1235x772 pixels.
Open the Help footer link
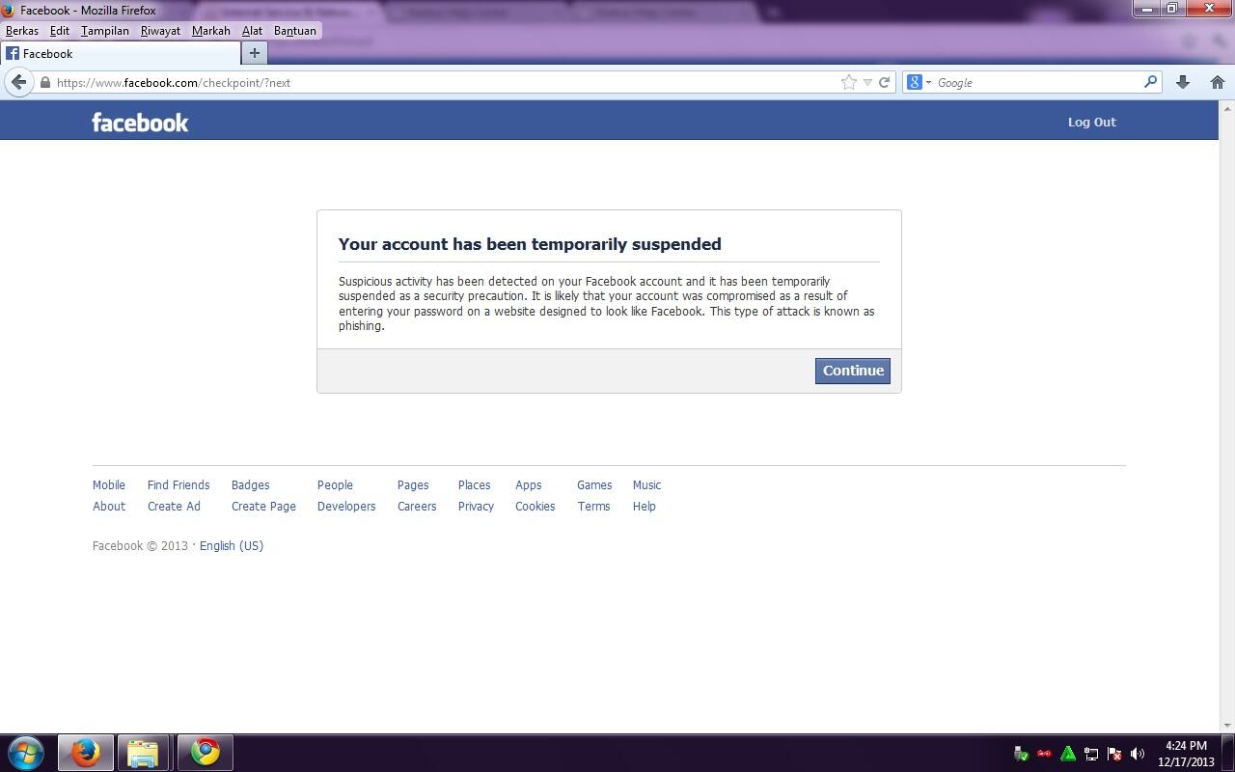645,507
